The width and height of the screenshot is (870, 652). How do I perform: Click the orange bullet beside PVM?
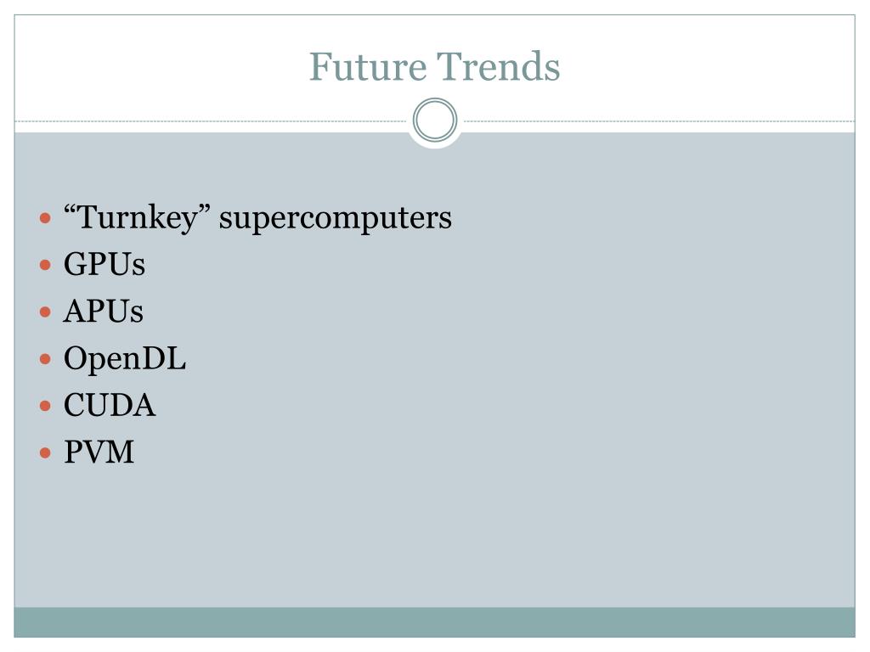(x=46, y=453)
